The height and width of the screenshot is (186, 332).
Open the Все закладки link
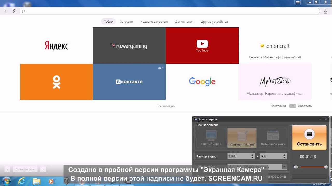tap(166, 106)
